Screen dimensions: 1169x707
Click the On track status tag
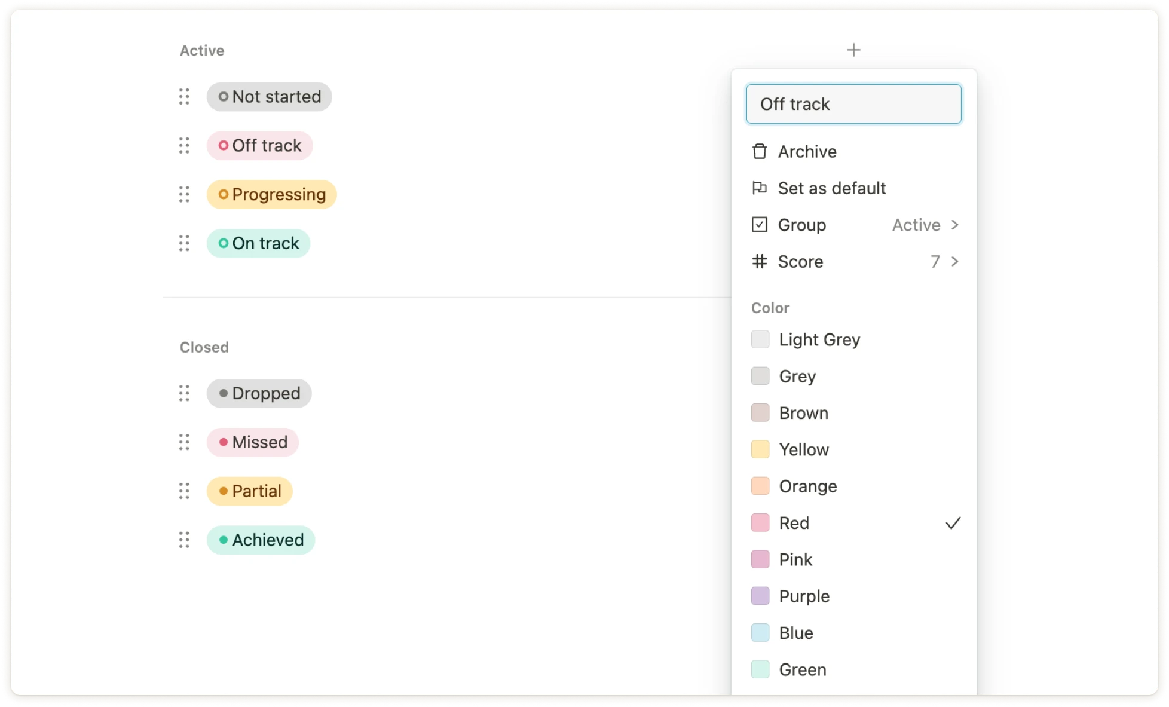[258, 243]
